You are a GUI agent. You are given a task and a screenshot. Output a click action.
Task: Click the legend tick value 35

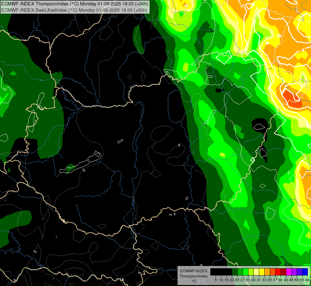(x=270, y=280)
